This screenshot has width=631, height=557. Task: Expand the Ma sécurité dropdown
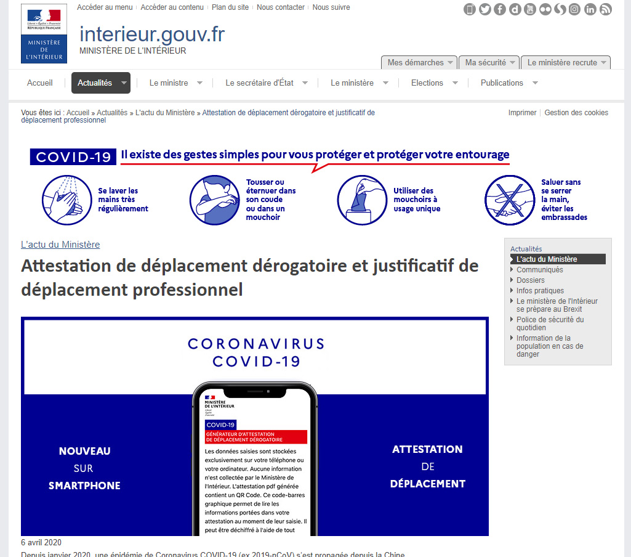click(488, 62)
